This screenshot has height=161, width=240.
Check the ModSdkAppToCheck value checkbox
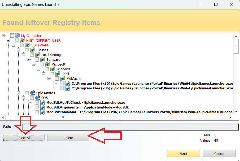[37, 102]
